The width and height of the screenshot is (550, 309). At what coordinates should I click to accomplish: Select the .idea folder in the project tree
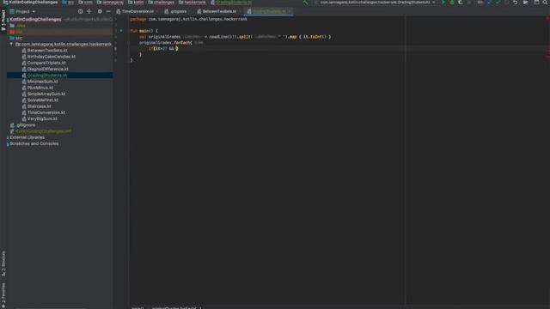coord(21,26)
